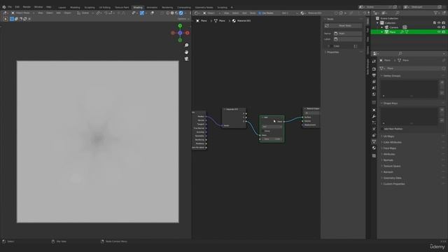This screenshot has height=252, width=448.
Task: Switch to the UV Editing workspace tab
Action: point(104,8)
